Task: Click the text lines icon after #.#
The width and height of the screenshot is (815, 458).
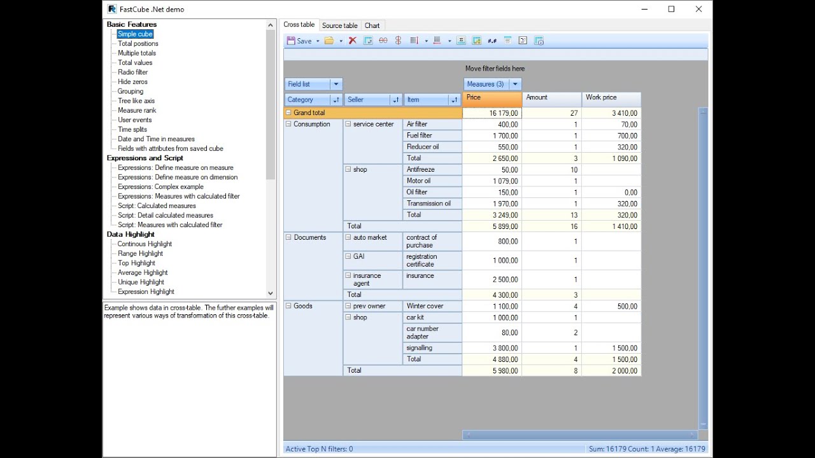Action: (x=507, y=41)
